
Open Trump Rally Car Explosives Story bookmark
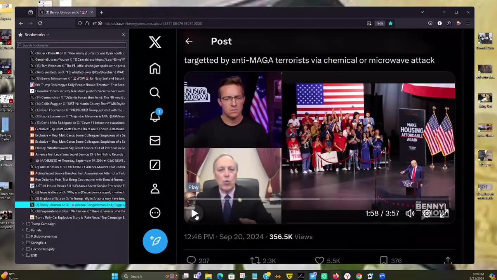[78, 217]
